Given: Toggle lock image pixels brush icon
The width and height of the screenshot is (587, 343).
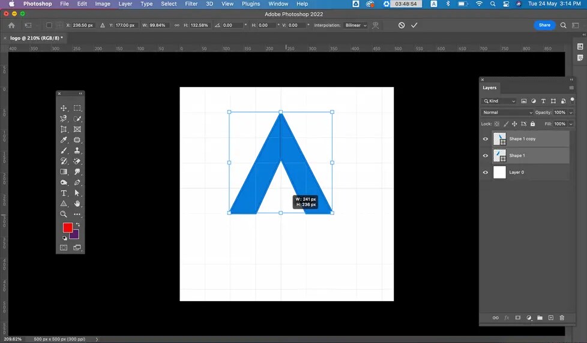Looking at the screenshot, I should click(506, 124).
